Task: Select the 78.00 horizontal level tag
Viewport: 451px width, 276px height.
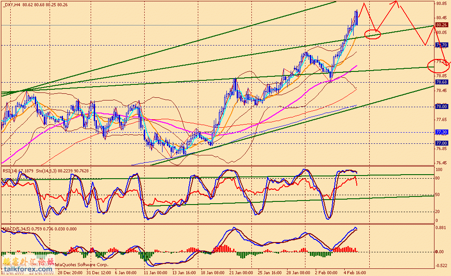Action: click(442, 107)
